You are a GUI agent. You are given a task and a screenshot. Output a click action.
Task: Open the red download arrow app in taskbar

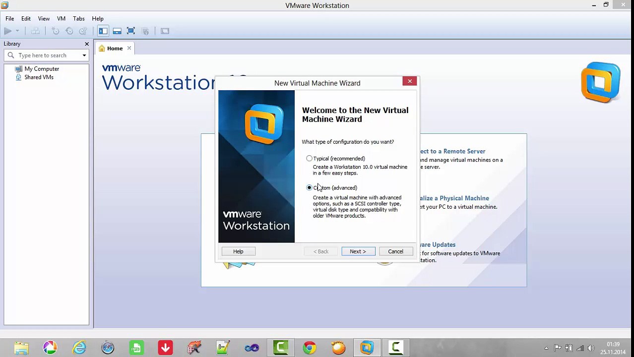(x=165, y=348)
